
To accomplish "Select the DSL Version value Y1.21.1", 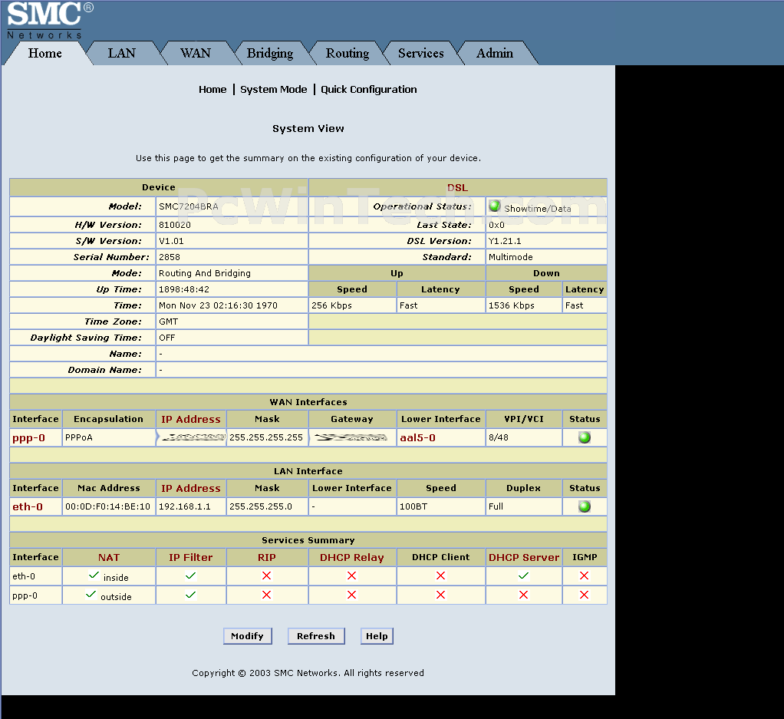I will click(x=505, y=241).
